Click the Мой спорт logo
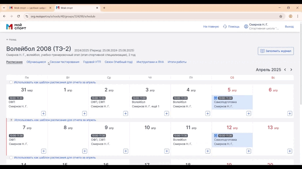This screenshot has height=169, width=302. (16, 27)
